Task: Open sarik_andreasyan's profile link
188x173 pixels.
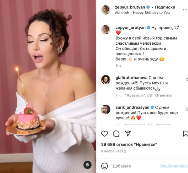Action: coord(132,107)
